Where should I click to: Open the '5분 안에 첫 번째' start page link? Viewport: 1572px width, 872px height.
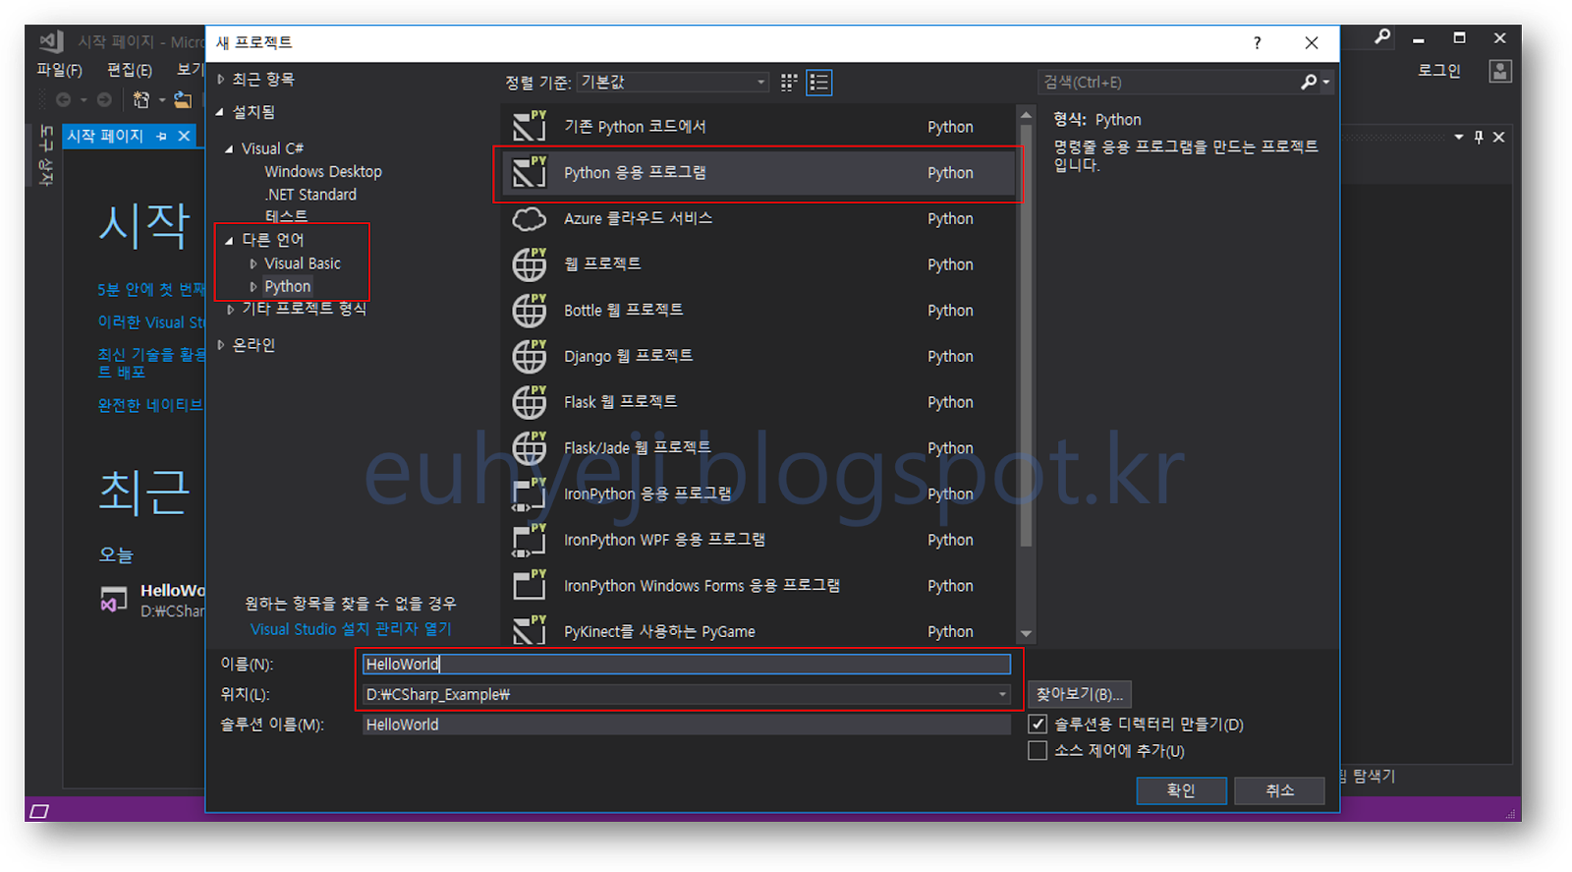pyautogui.click(x=150, y=289)
